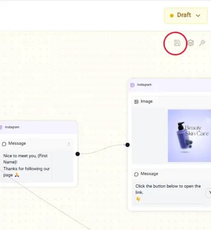Click the Instagram icon on right node
211x230 pixels.
[132, 85]
